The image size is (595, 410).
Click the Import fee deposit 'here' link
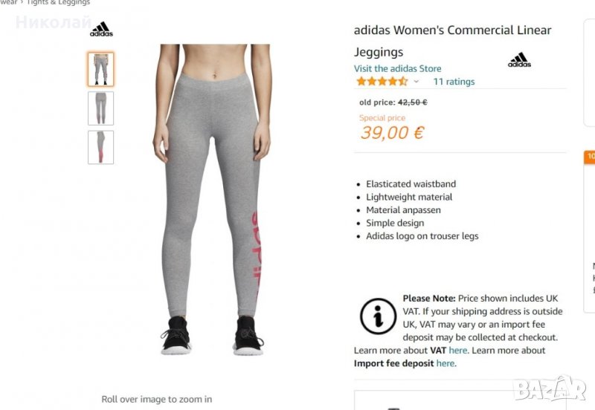[x=446, y=363]
